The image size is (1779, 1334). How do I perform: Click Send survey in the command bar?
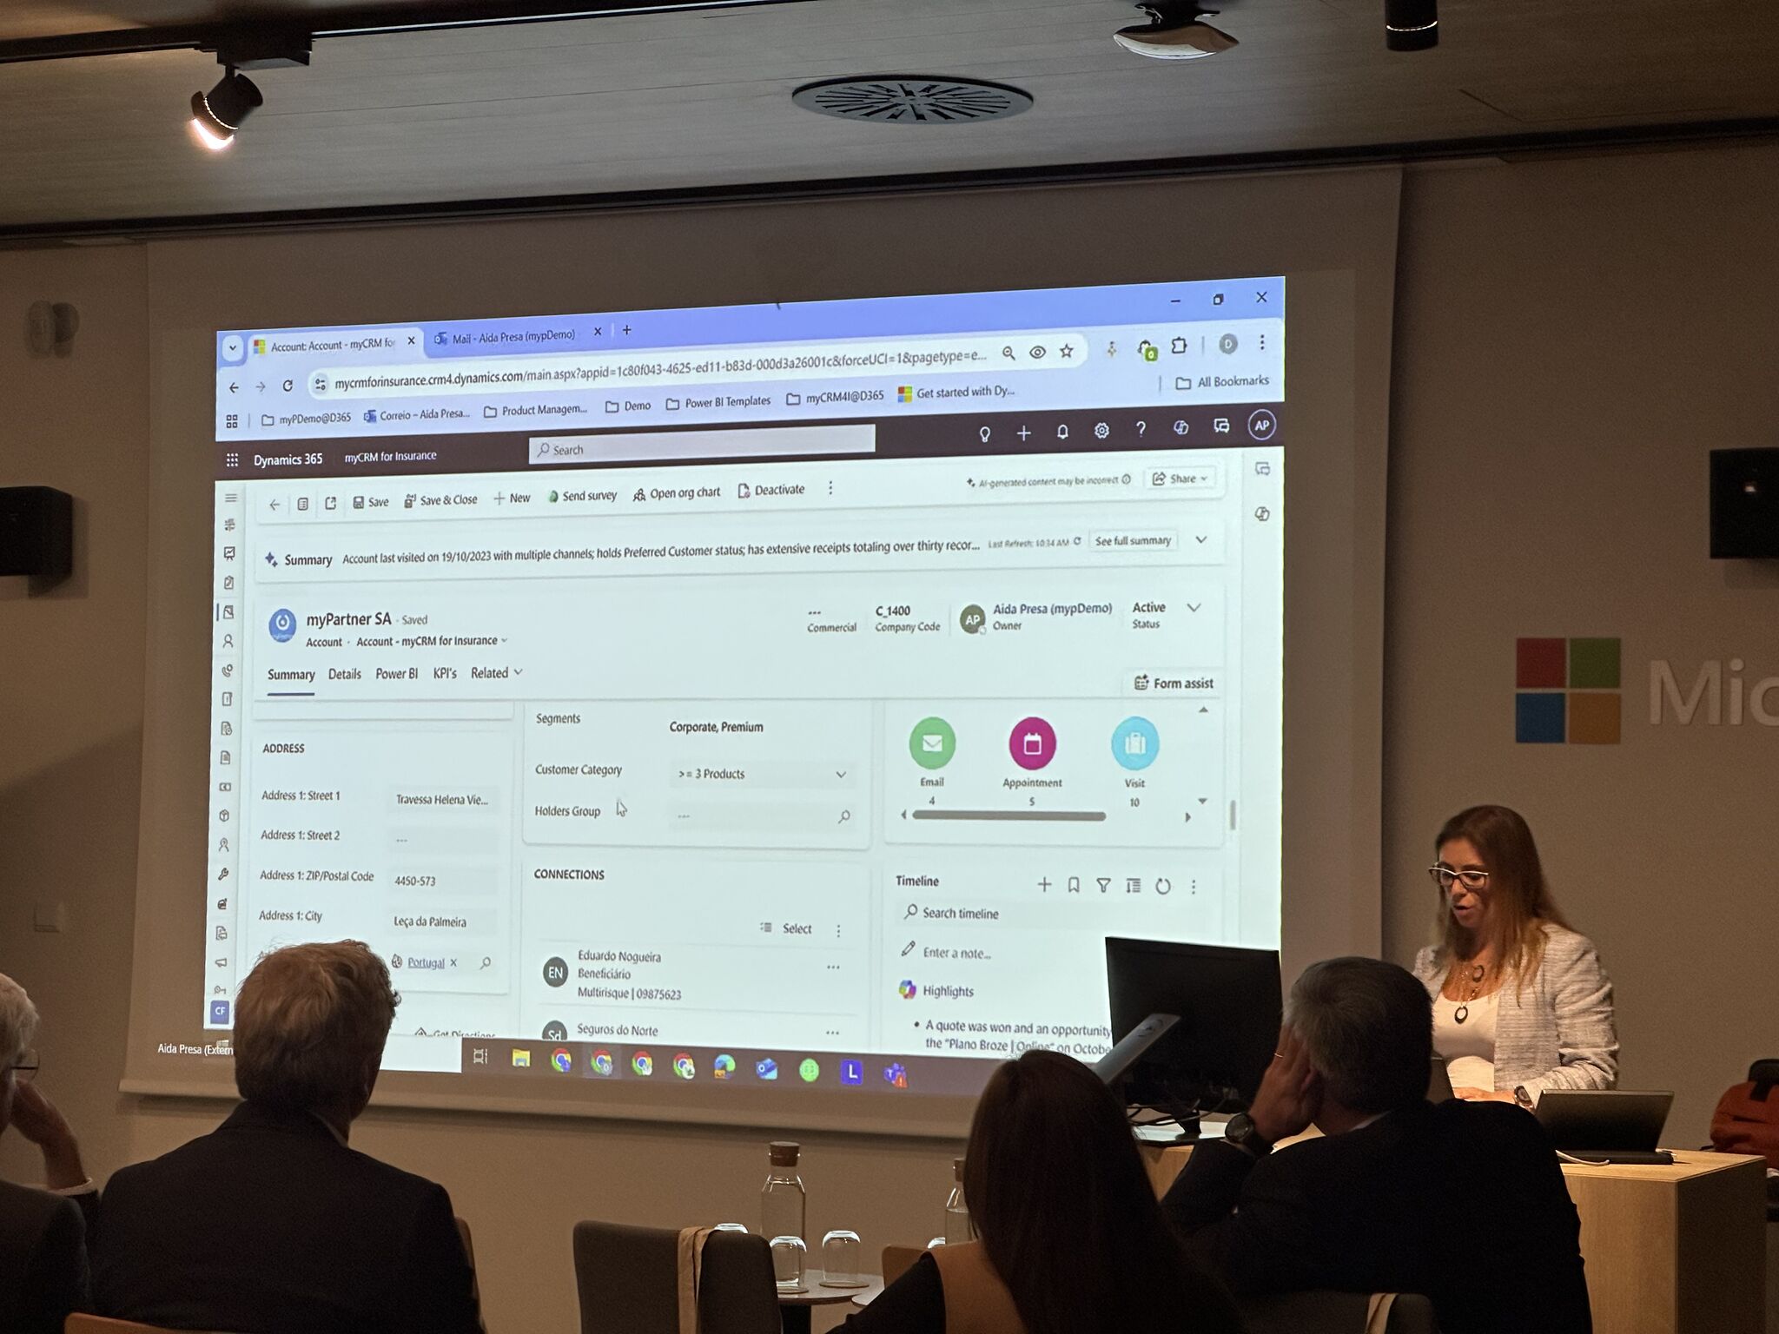point(582,496)
